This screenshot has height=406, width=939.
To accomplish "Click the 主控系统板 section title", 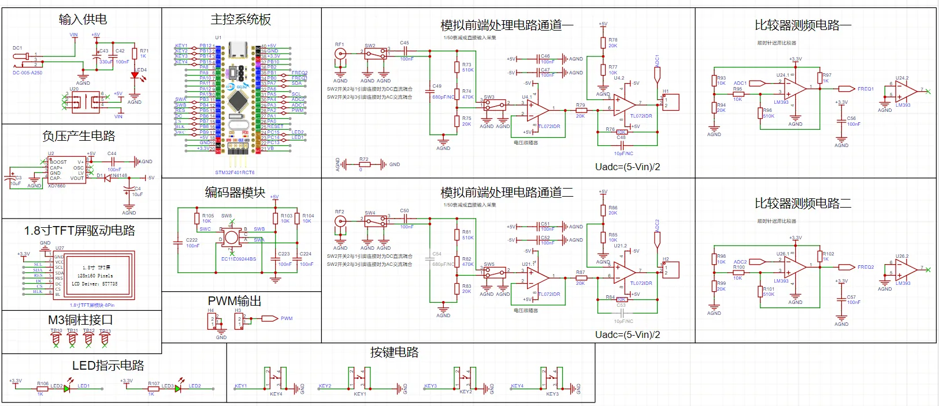I will 241,20.
